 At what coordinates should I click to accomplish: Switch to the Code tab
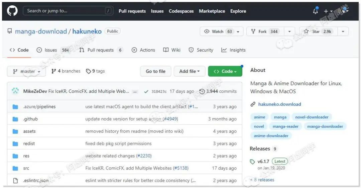pyautogui.click(x=19, y=50)
